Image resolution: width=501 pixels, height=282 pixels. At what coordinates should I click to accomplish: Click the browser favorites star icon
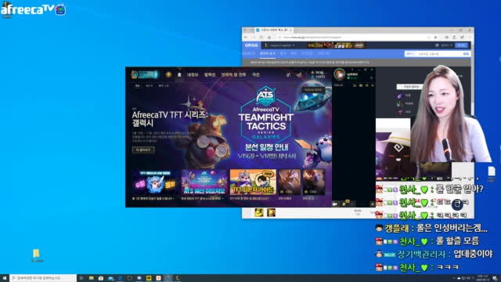click(435, 38)
